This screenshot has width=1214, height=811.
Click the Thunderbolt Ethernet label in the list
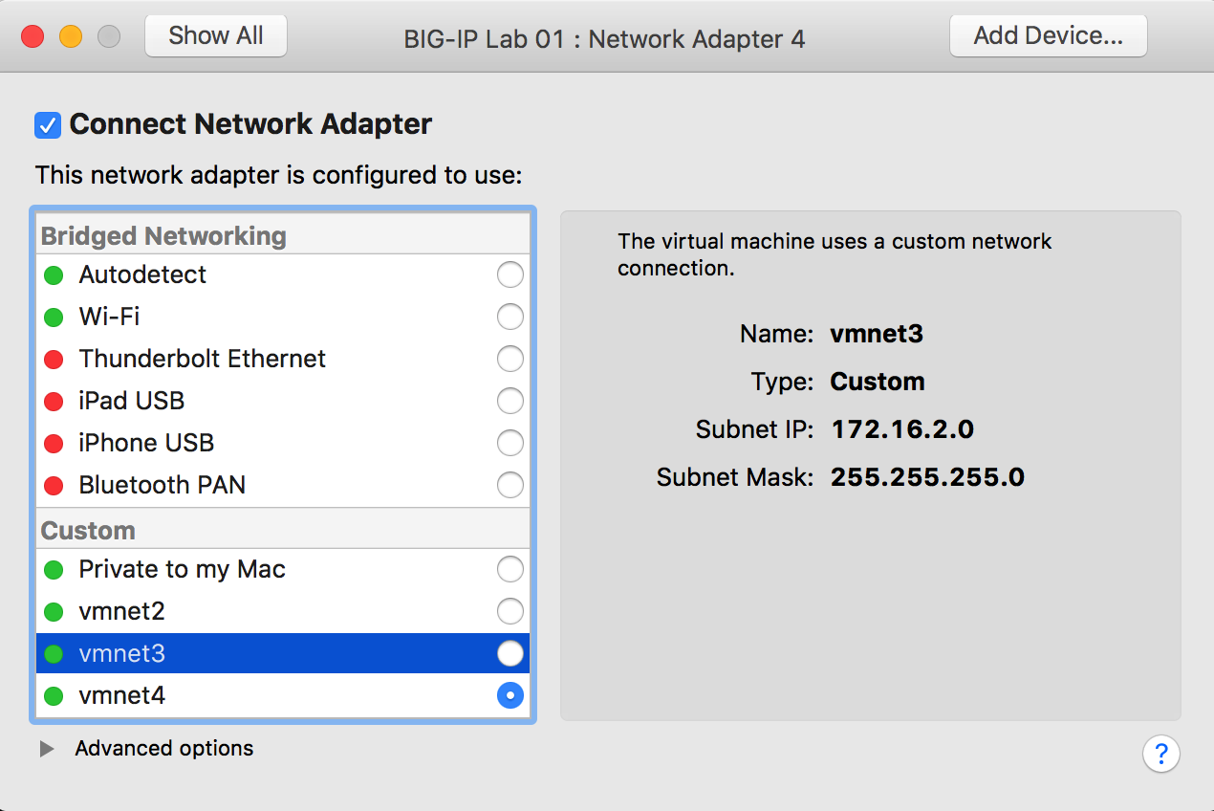203,359
